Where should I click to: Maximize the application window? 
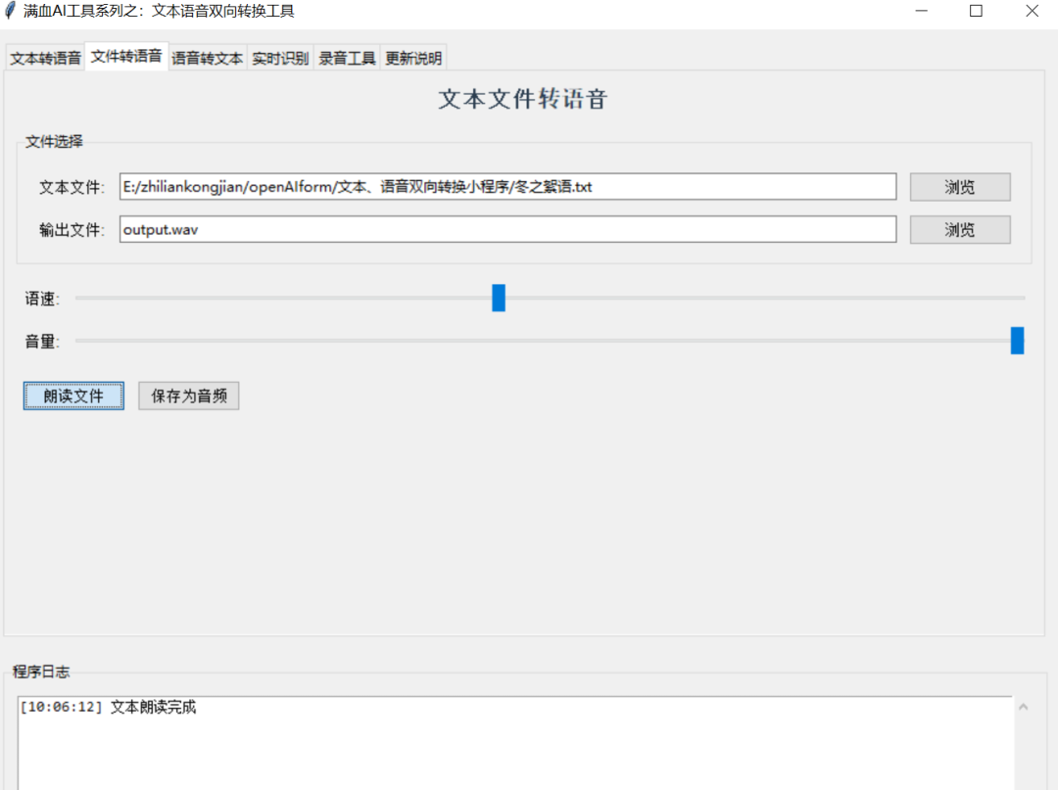pyautogui.click(x=976, y=11)
